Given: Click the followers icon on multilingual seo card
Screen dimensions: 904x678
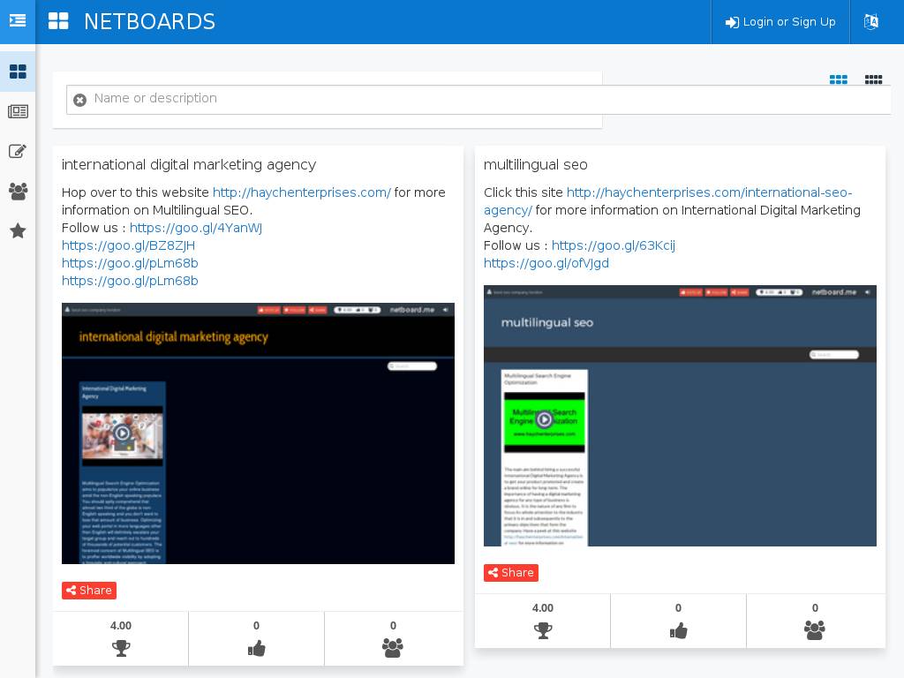Looking at the screenshot, I should pos(815,629).
